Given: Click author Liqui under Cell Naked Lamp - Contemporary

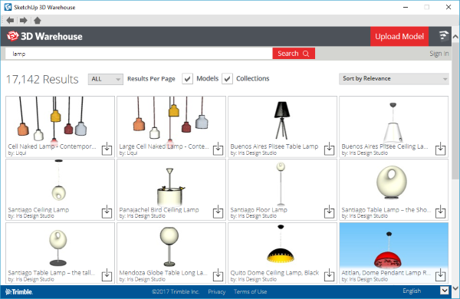Looking at the screenshot, I should coord(20,153).
